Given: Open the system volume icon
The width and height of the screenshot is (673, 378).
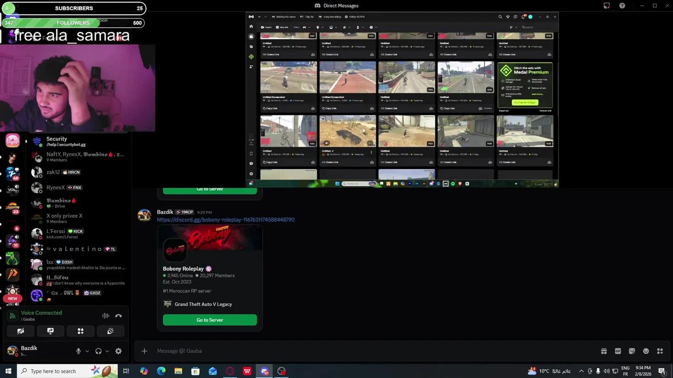Looking at the screenshot, I should click(x=607, y=371).
